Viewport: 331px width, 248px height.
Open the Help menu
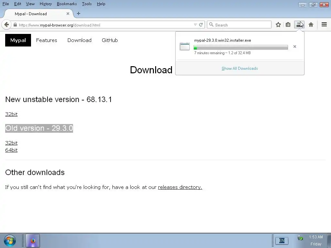[x=101, y=4]
